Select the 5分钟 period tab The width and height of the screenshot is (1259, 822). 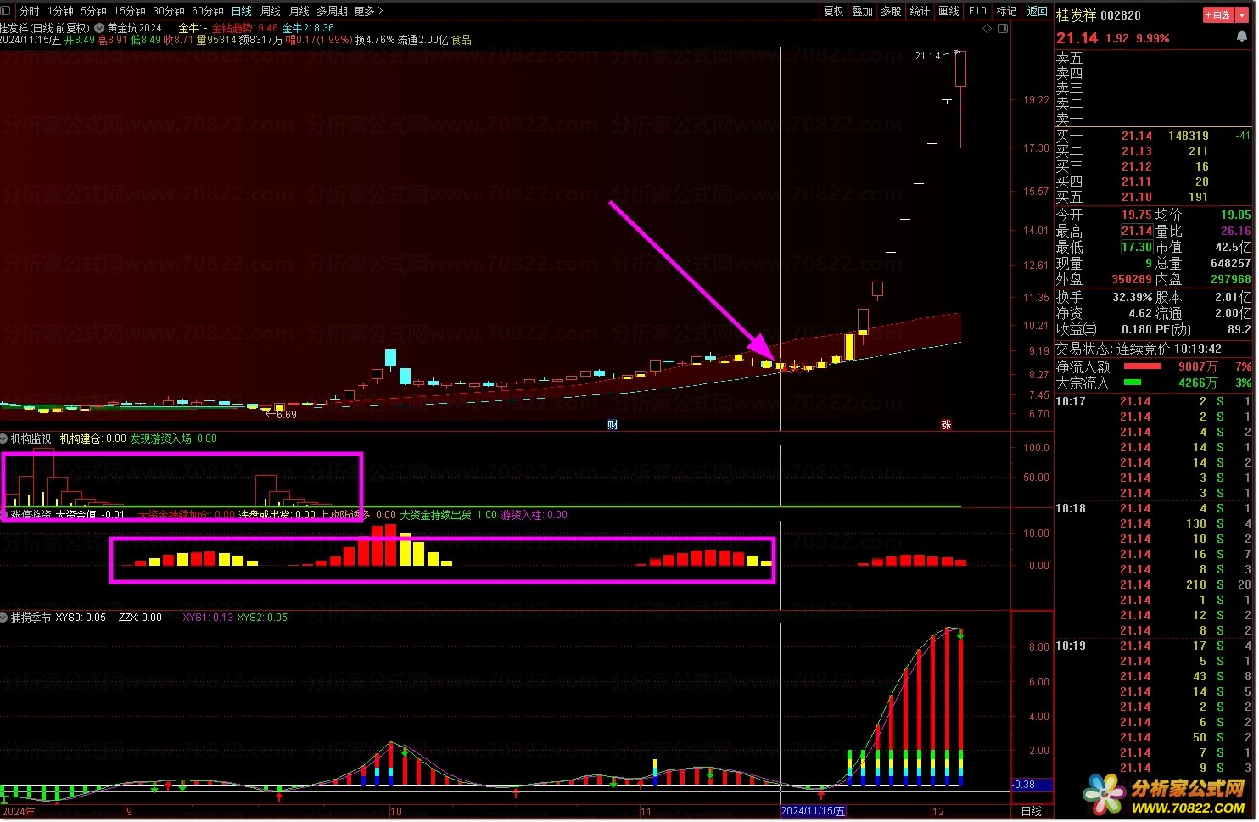point(93,11)
